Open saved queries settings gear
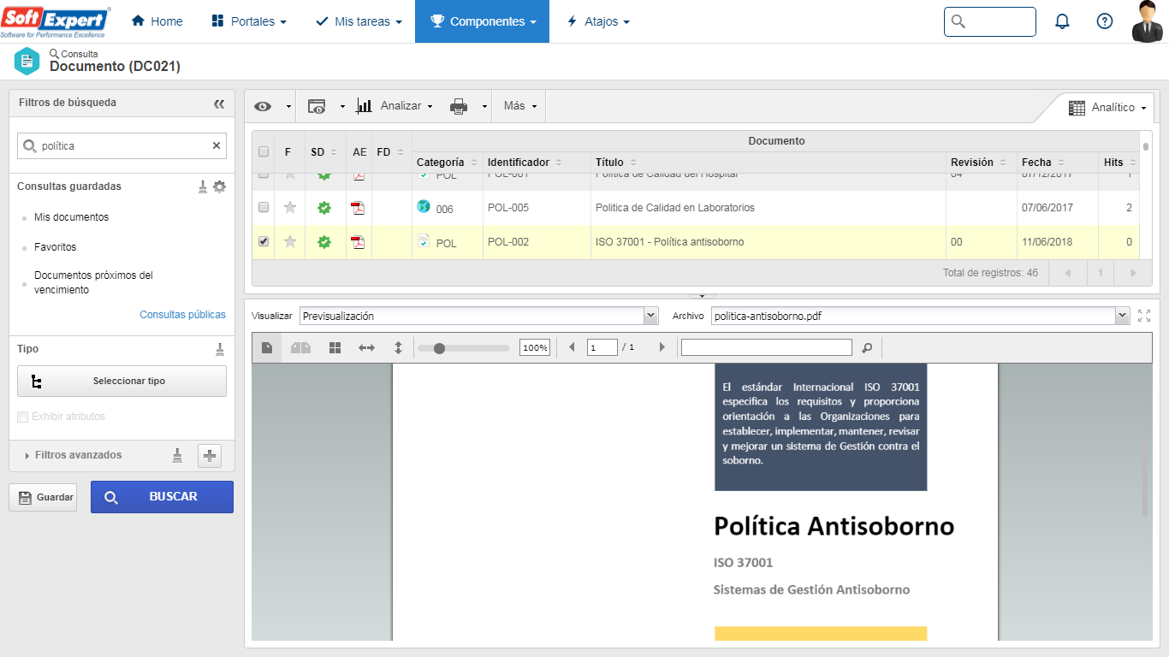 pyautogui.click(x=220, y=186)
